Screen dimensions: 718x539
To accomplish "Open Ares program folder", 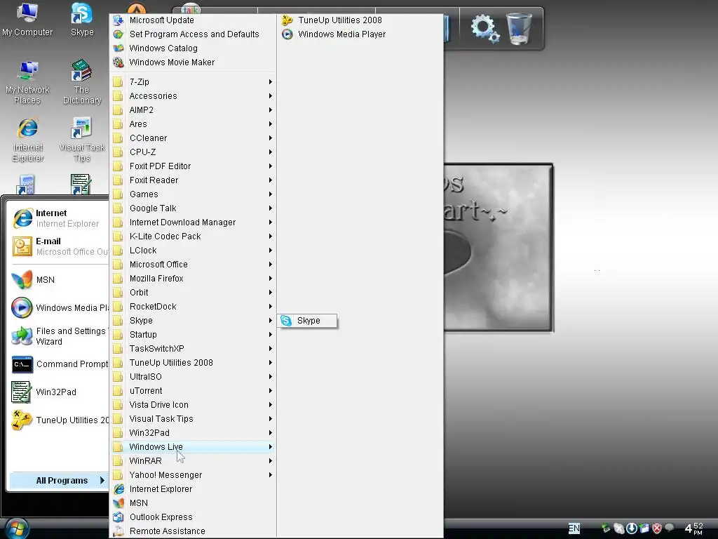I will (x=194, y=124).
